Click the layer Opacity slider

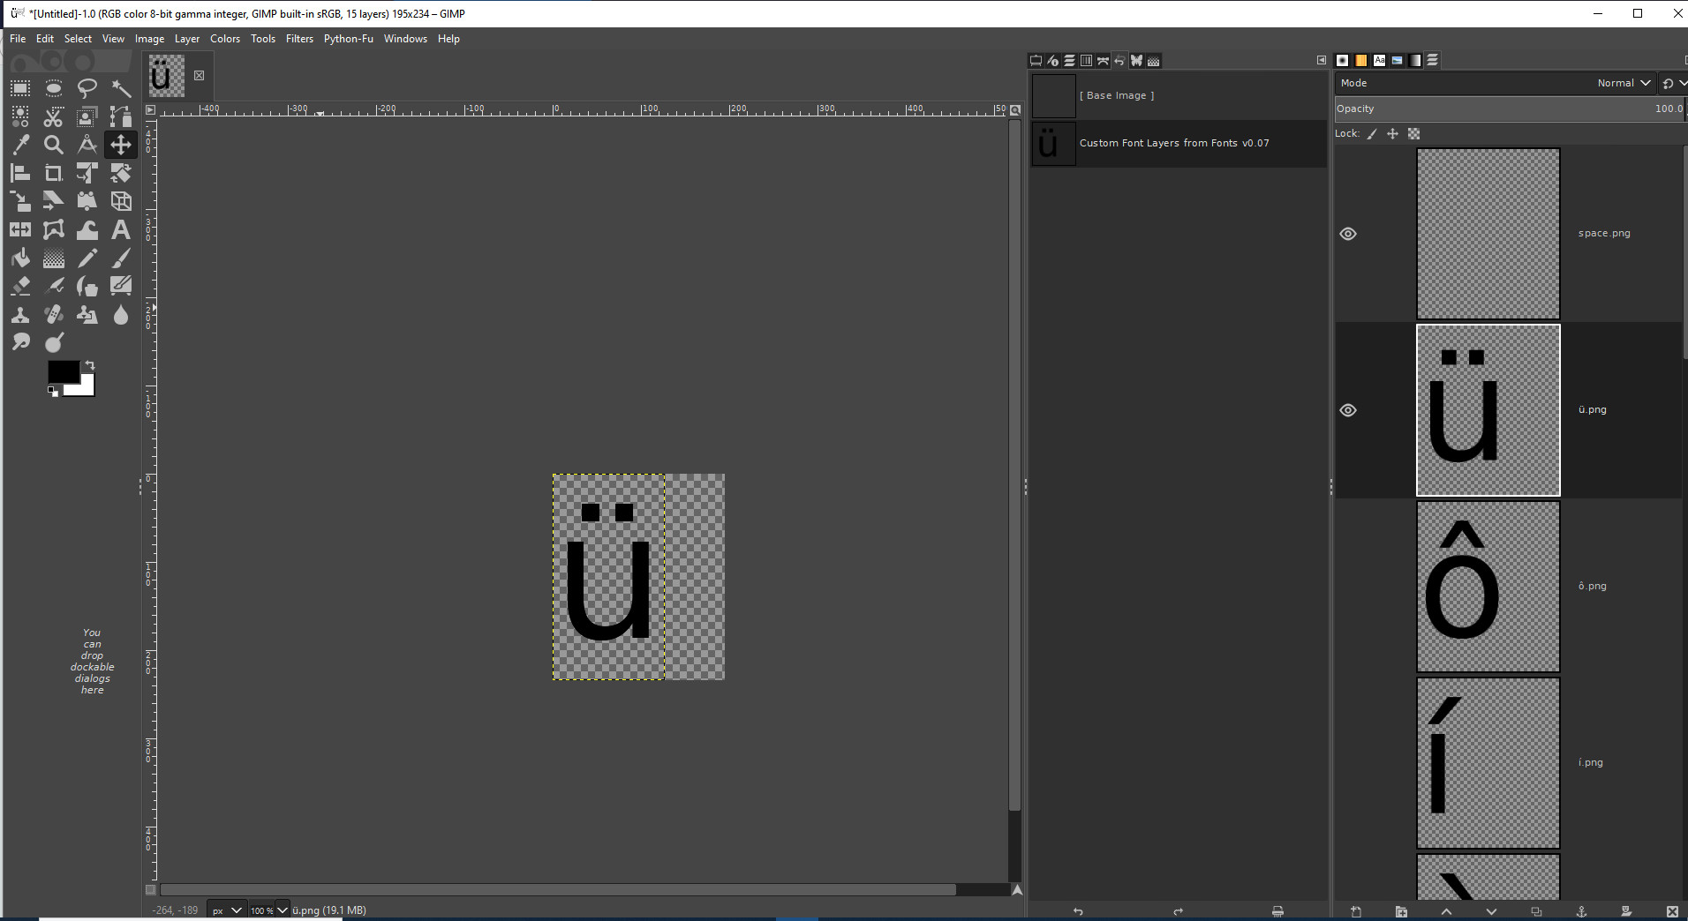1511,109
